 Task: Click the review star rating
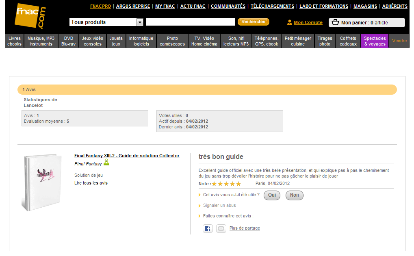(226, 184)
